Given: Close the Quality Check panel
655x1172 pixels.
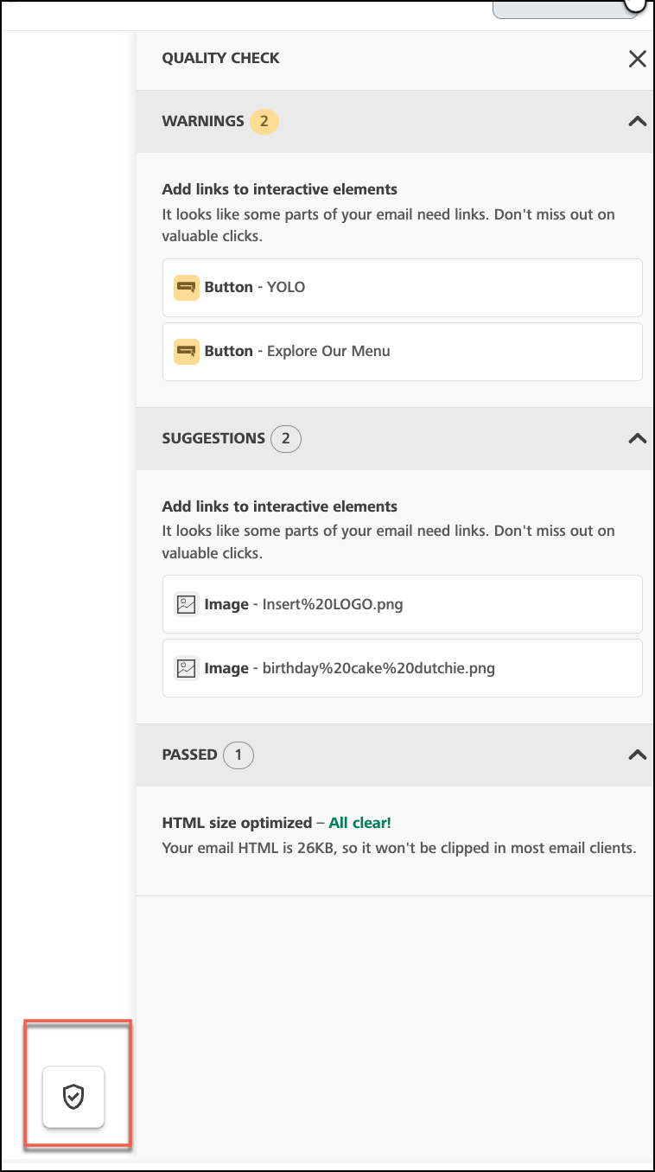Looking at the screenshot, I should [x=637, y=59].
